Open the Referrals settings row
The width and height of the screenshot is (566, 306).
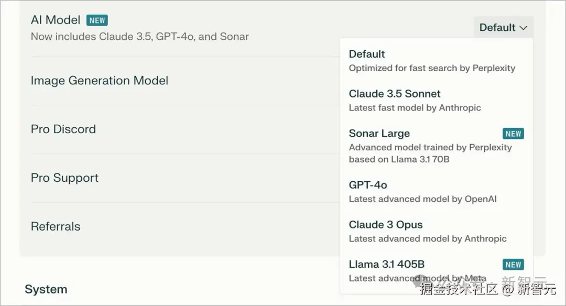click(56, 227)
